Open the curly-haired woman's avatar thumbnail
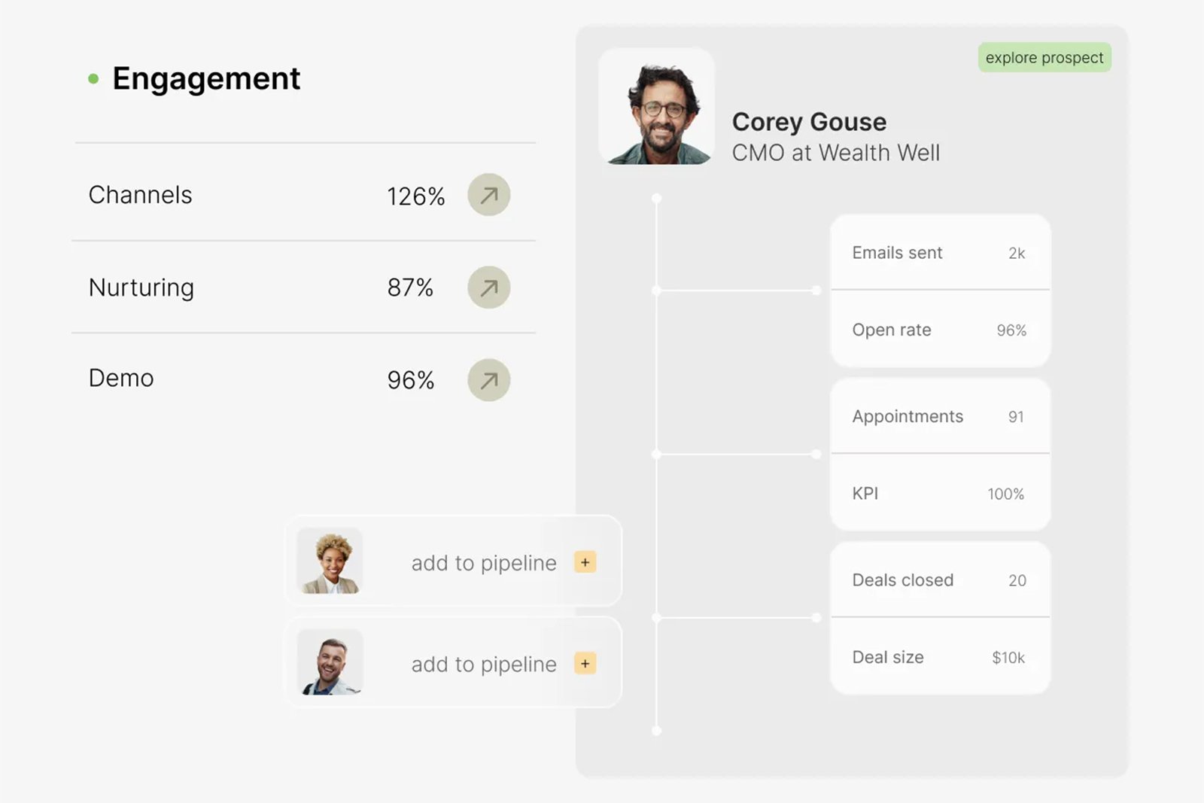Viewport: 1204px width, 803px height. click(x=330, y=561)
